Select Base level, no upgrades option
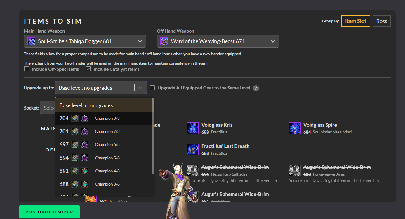Viewport: 405px width, 219px height. point(104,105)
